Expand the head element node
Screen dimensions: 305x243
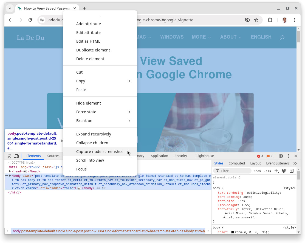coord(10,171)
